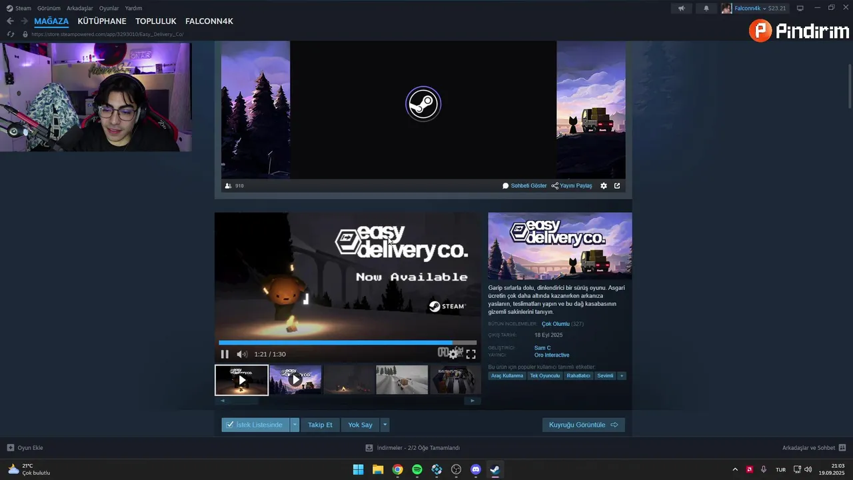Pop out the broadcast in a new window
853x480 pixels.
pyautogui.click(x=617, y=186)
